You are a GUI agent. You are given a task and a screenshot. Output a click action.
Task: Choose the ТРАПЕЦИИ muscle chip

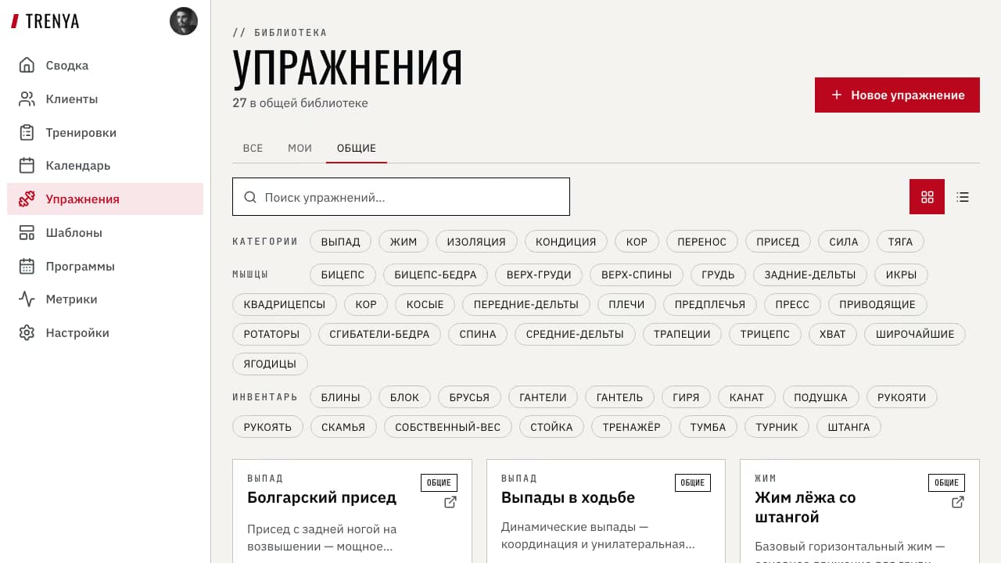(x=682, y=334)
